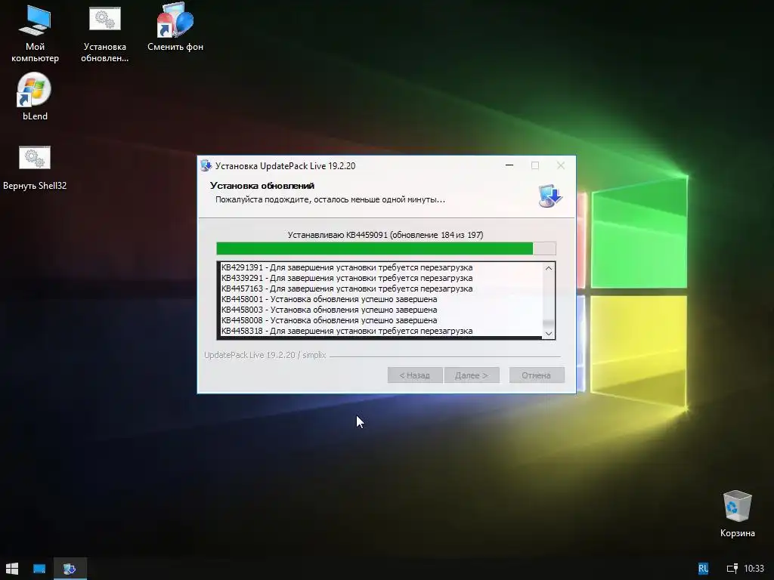Open the Windows Start button
Image resolution: width=774 pixels, height=580 pixels.
coord(12,569)
